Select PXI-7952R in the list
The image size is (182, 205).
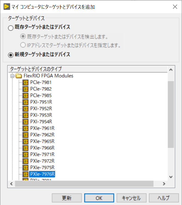point(41,109)
